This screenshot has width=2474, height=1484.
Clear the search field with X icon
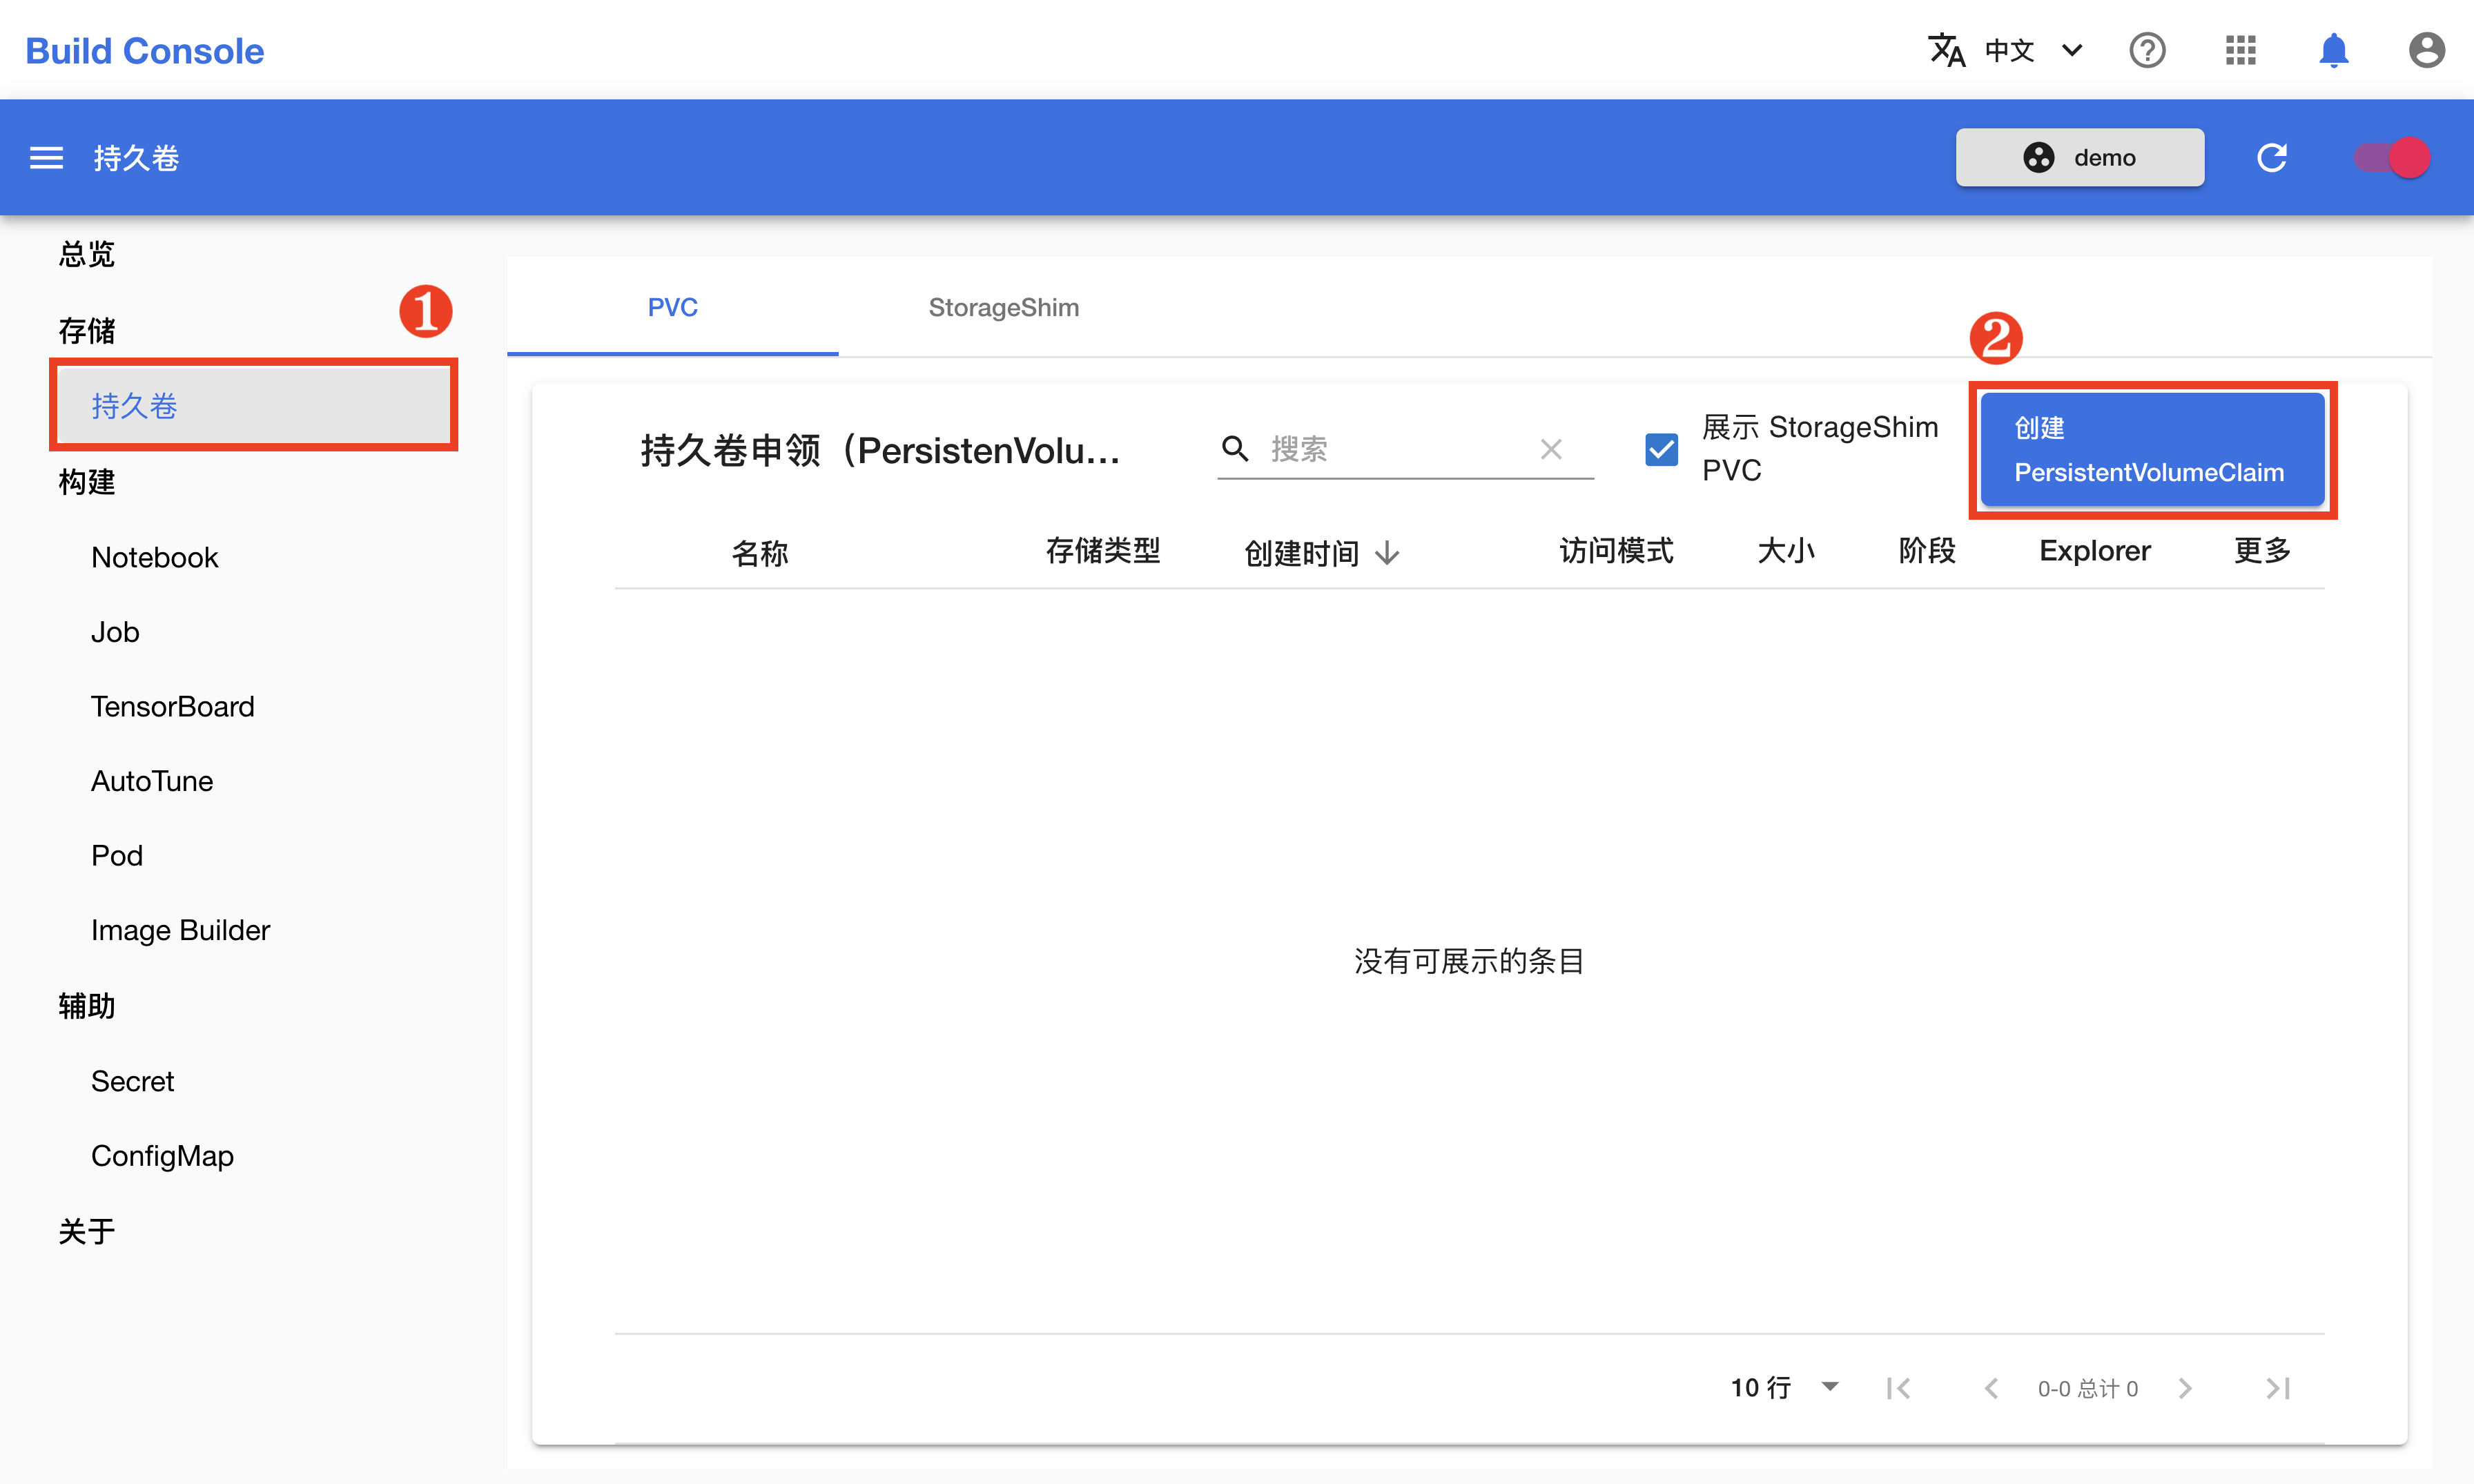[1551, 449]
